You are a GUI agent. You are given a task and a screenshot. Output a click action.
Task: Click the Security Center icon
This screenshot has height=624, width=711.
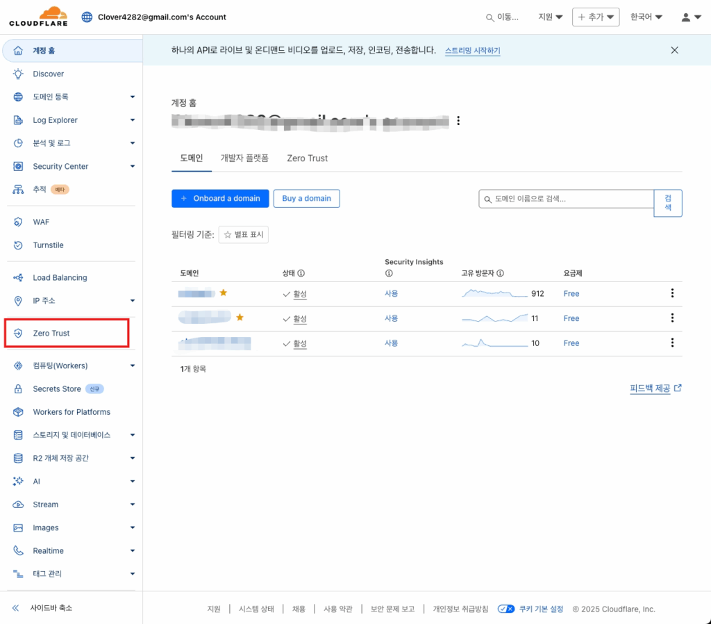point(18,166)
